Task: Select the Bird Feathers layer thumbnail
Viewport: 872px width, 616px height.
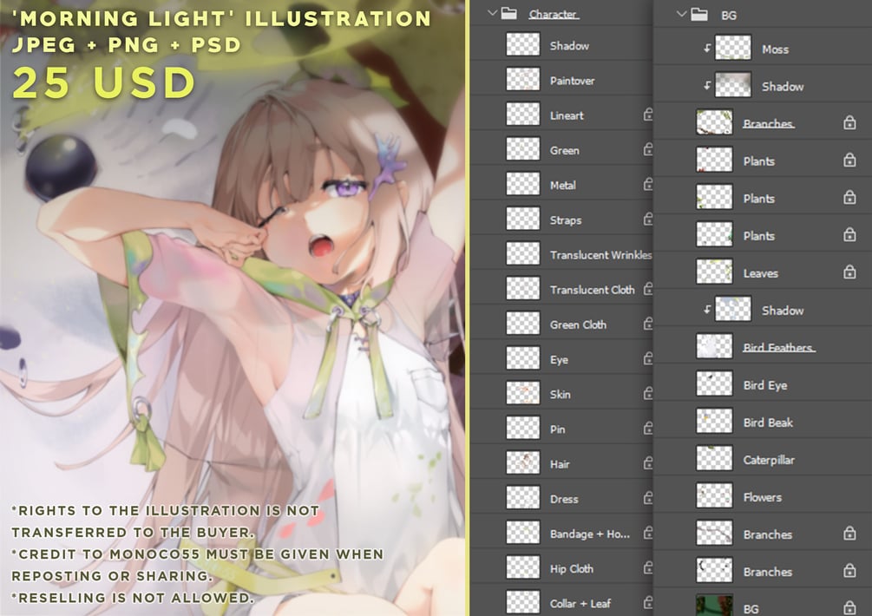Action: click(714, 346)
